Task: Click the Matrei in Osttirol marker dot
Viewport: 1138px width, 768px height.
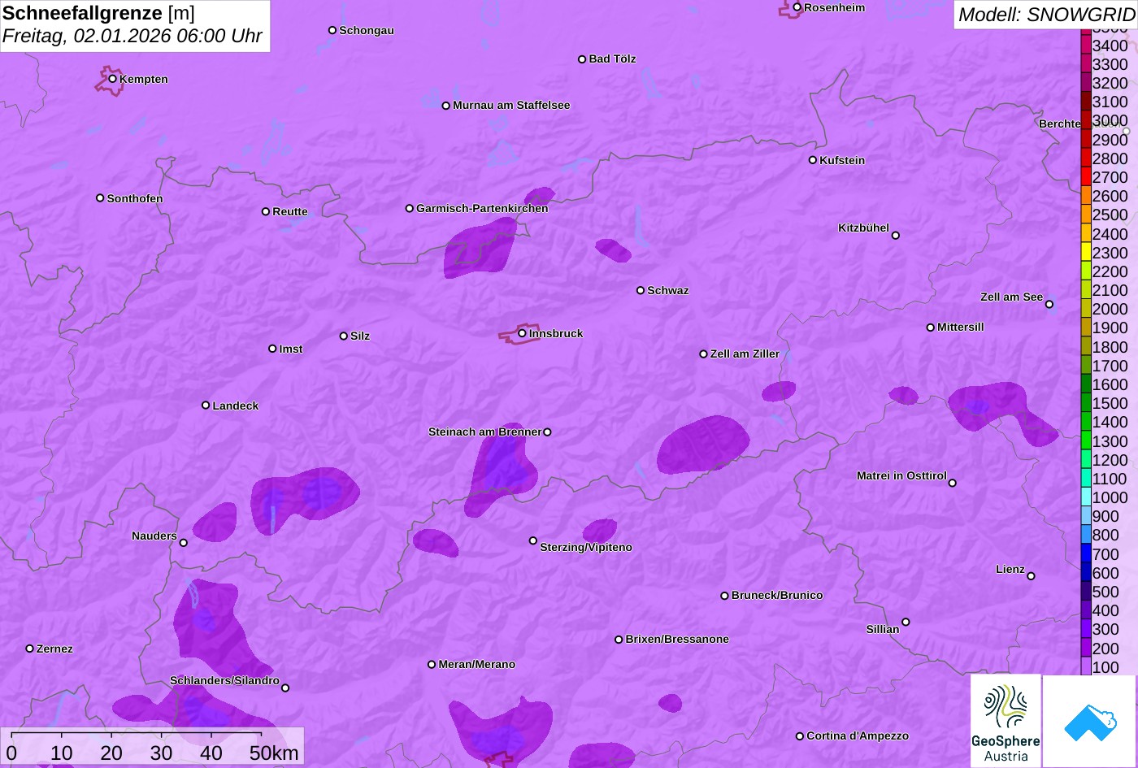Action: point(953,483)
